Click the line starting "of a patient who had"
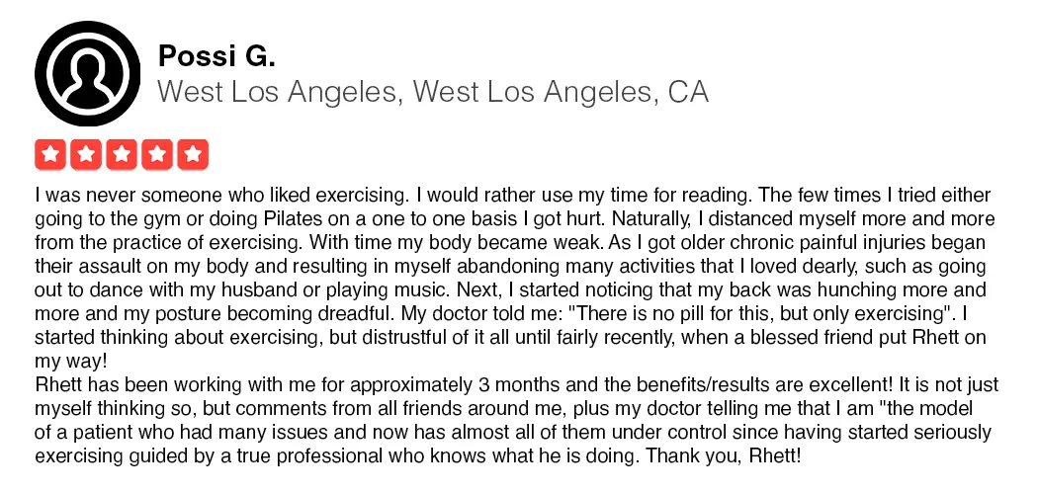 coord(513,432)
